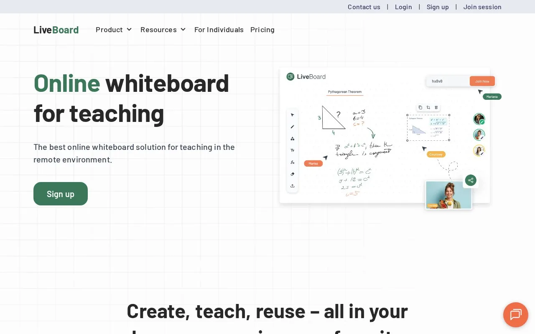Click the selected Pythagorean image on board
This screenshot has width=535, height=334.
[428, 127]
